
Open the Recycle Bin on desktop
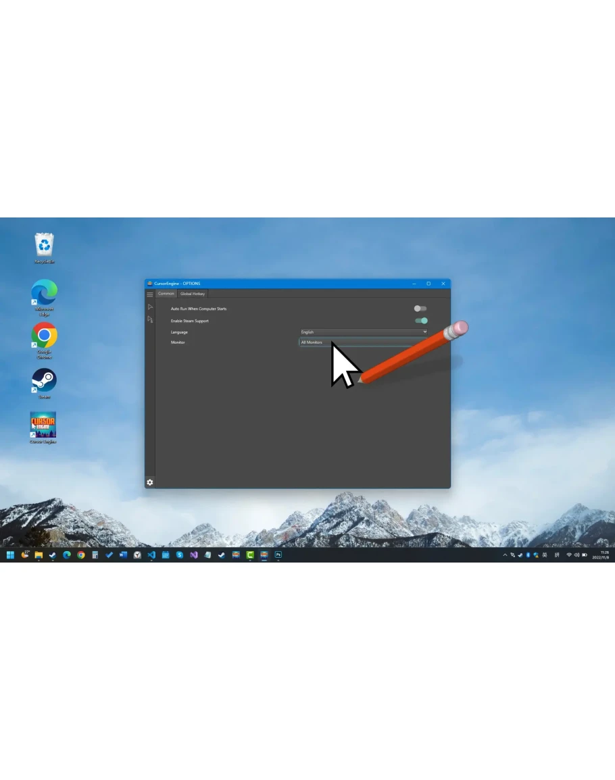pos(44,246)
